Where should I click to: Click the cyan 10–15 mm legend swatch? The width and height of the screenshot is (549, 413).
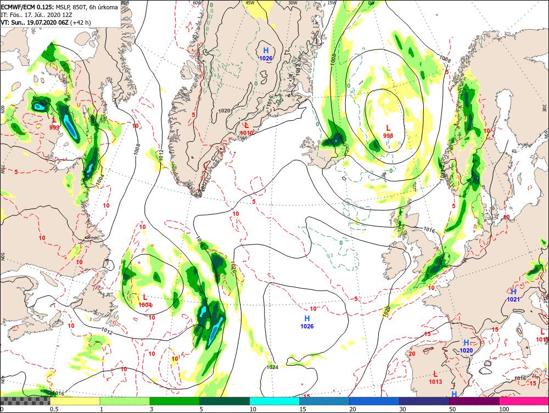(x=274, y=401)
